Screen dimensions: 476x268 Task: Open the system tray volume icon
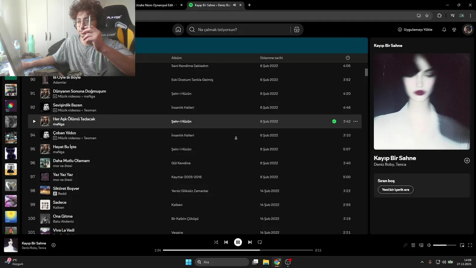point(444,262)
